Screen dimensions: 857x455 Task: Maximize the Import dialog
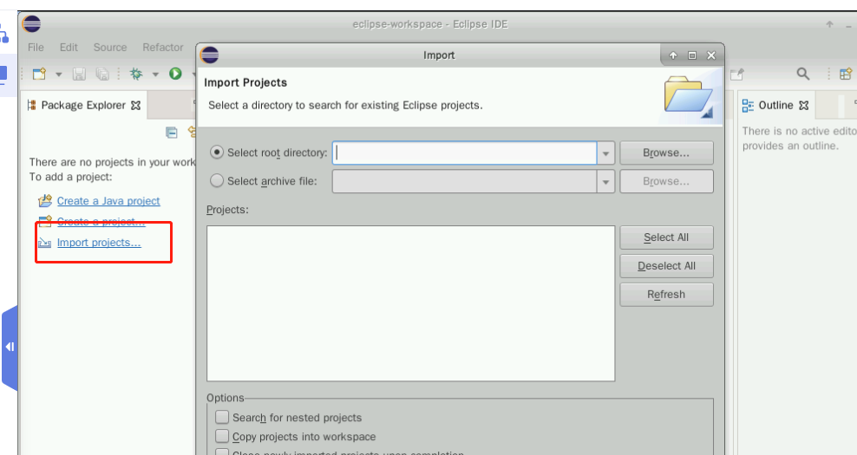[692, 55]
